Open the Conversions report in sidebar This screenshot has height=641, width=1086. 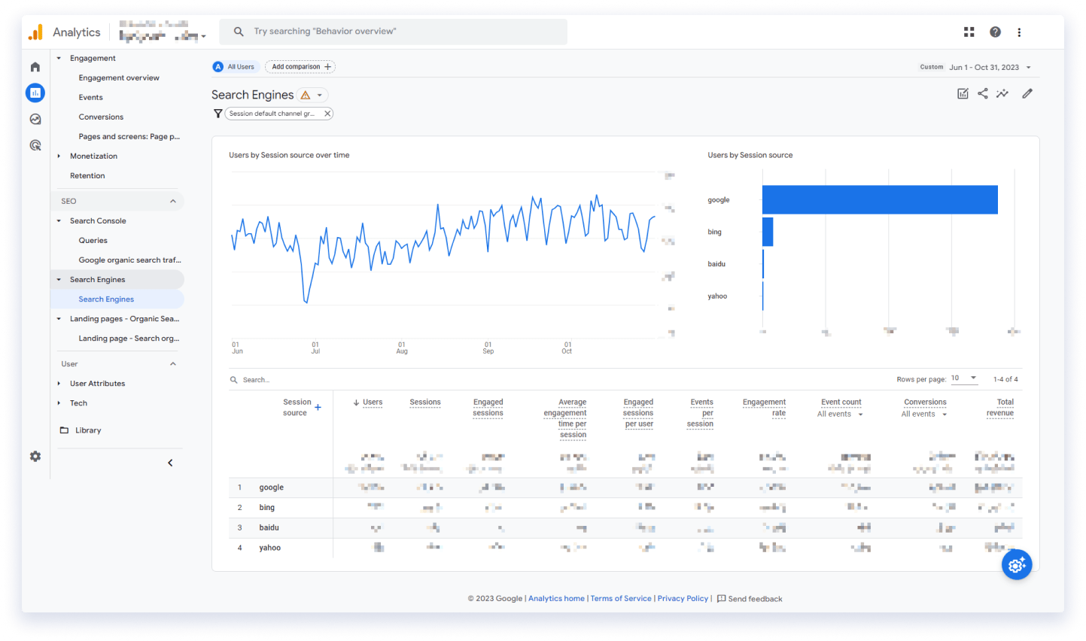pyautogui.click(x=101, y=117)
